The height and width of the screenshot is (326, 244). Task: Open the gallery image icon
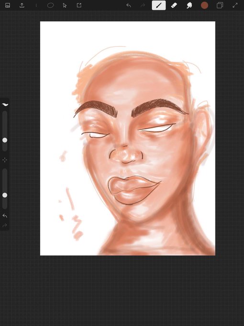8,5
